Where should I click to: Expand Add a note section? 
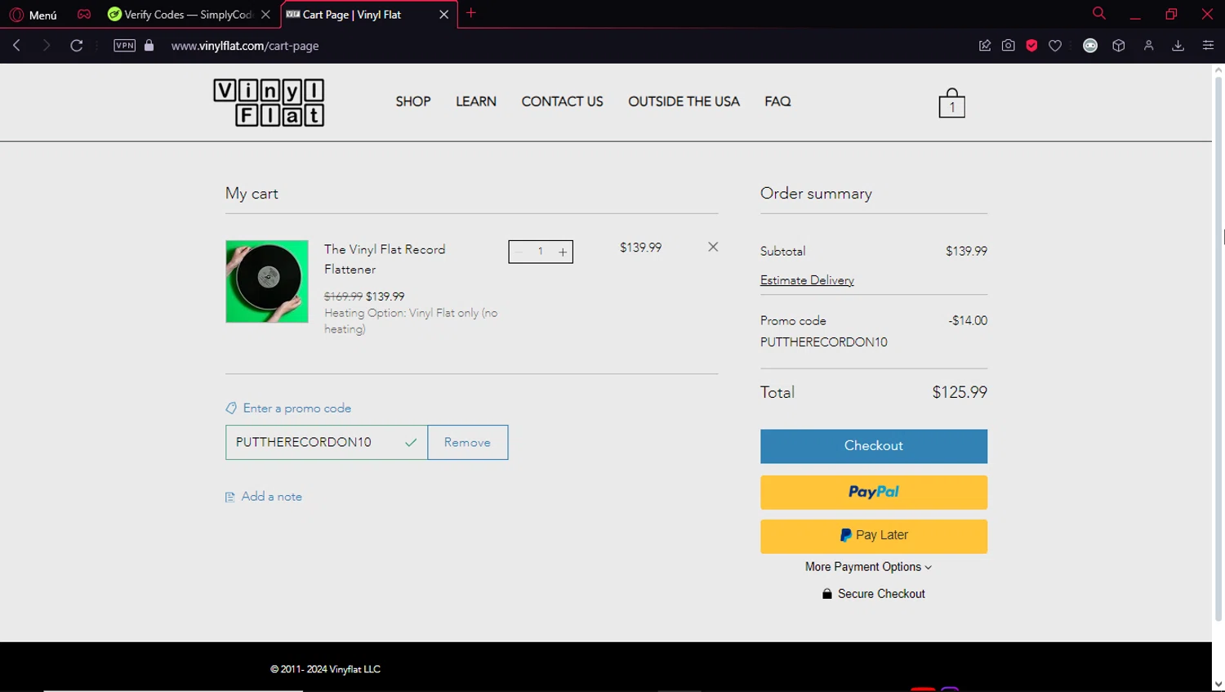tap(264, 496)
